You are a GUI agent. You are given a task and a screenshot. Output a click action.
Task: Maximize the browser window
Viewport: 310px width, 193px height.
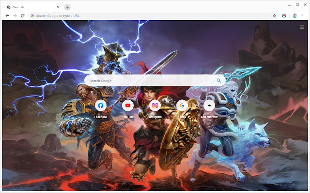[x=297, y=4]
